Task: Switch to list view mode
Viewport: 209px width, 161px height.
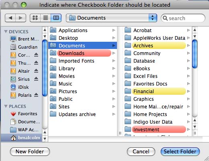Action: (45, 18)
